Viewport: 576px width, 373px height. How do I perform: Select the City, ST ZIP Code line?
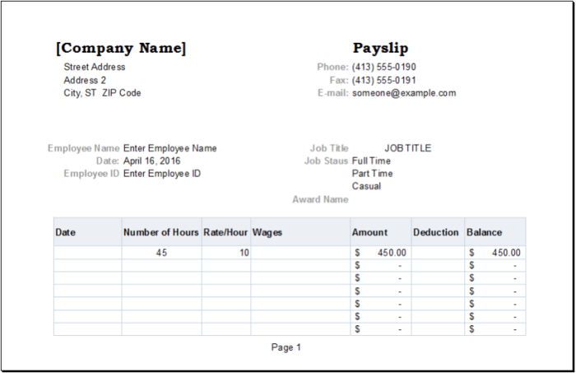point(102,93)
